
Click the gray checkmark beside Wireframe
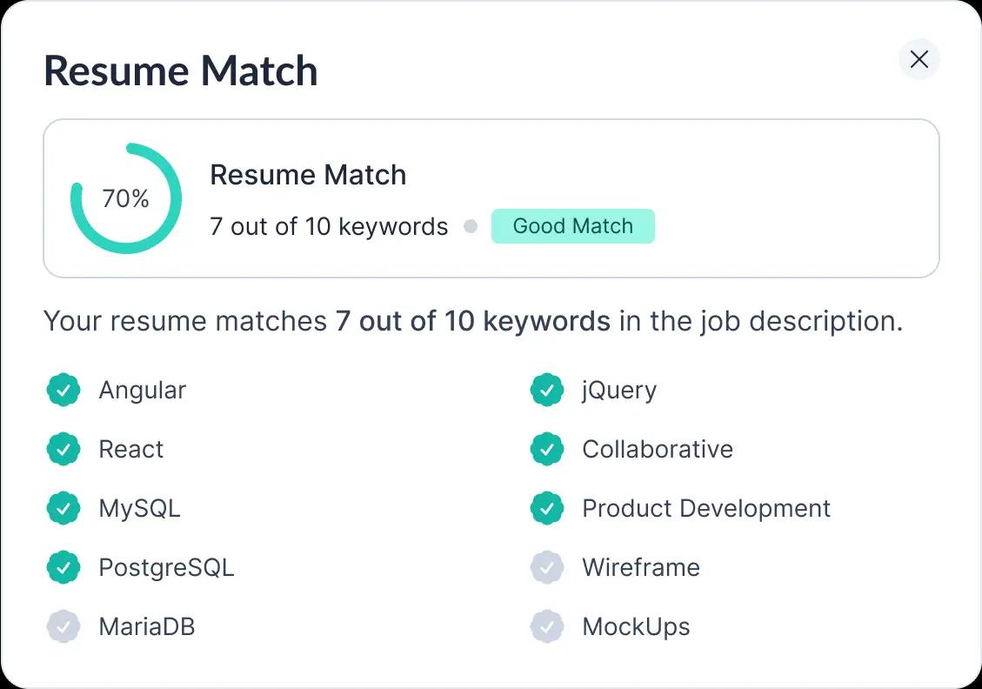point(547,568)
